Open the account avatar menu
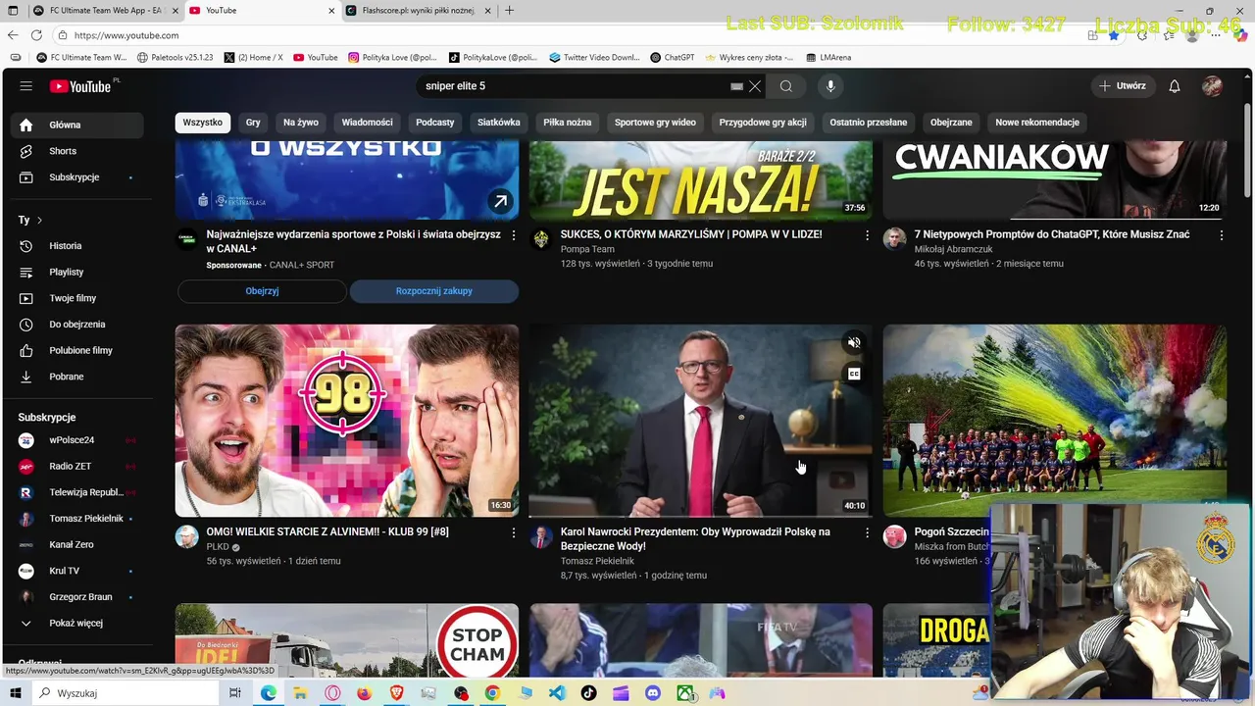 1212,86
